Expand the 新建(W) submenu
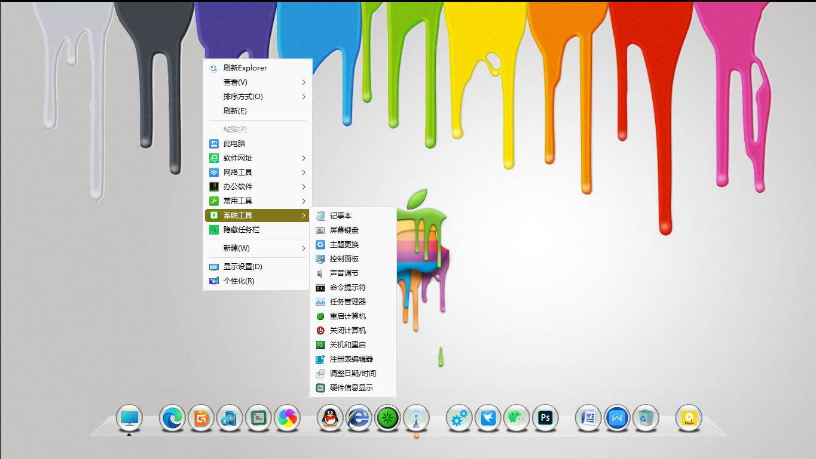This screenshot has width=816, height=459. 257,248
